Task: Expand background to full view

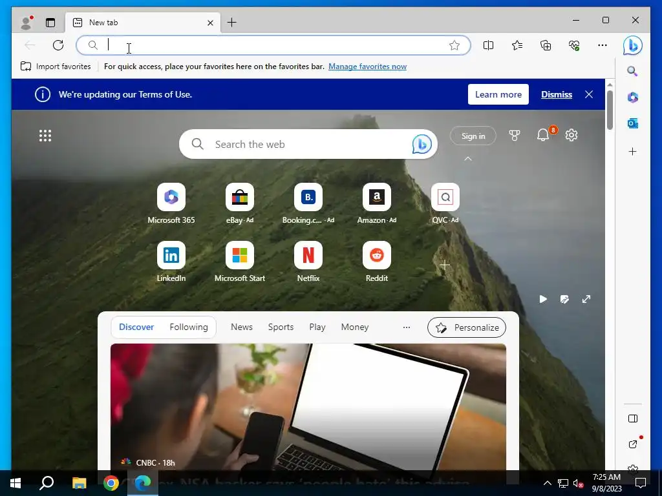Action: [586, 299]
